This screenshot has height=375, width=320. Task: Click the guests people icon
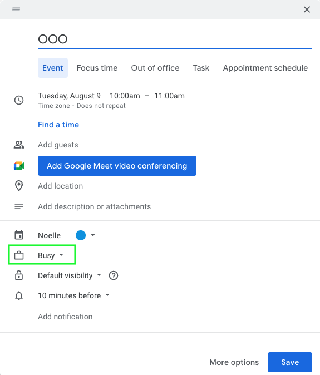coord(19,145)
